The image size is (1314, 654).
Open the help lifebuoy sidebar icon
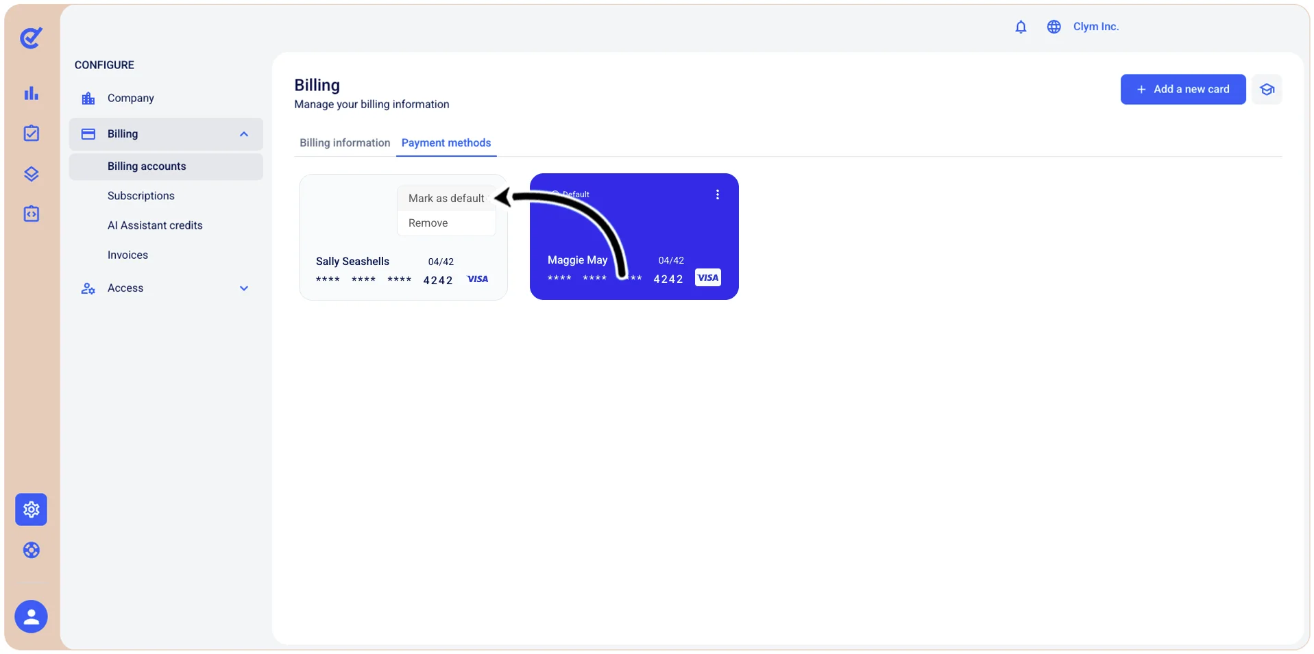[31, 550]
